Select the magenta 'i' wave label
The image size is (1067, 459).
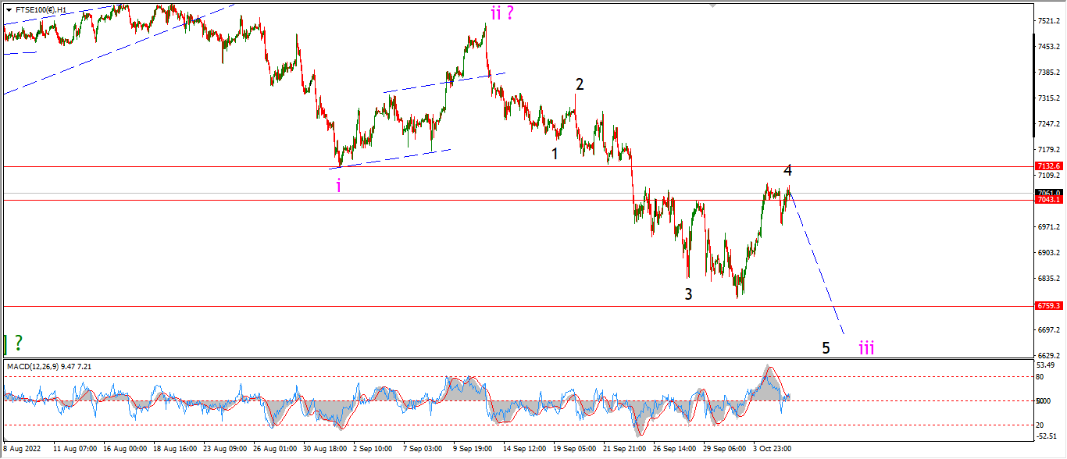pos(338,185)
